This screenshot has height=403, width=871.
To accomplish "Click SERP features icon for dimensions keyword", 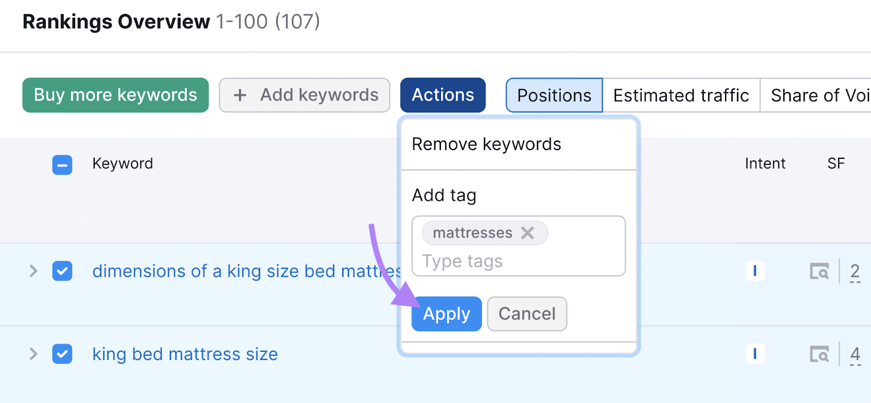I will (819, 271).
